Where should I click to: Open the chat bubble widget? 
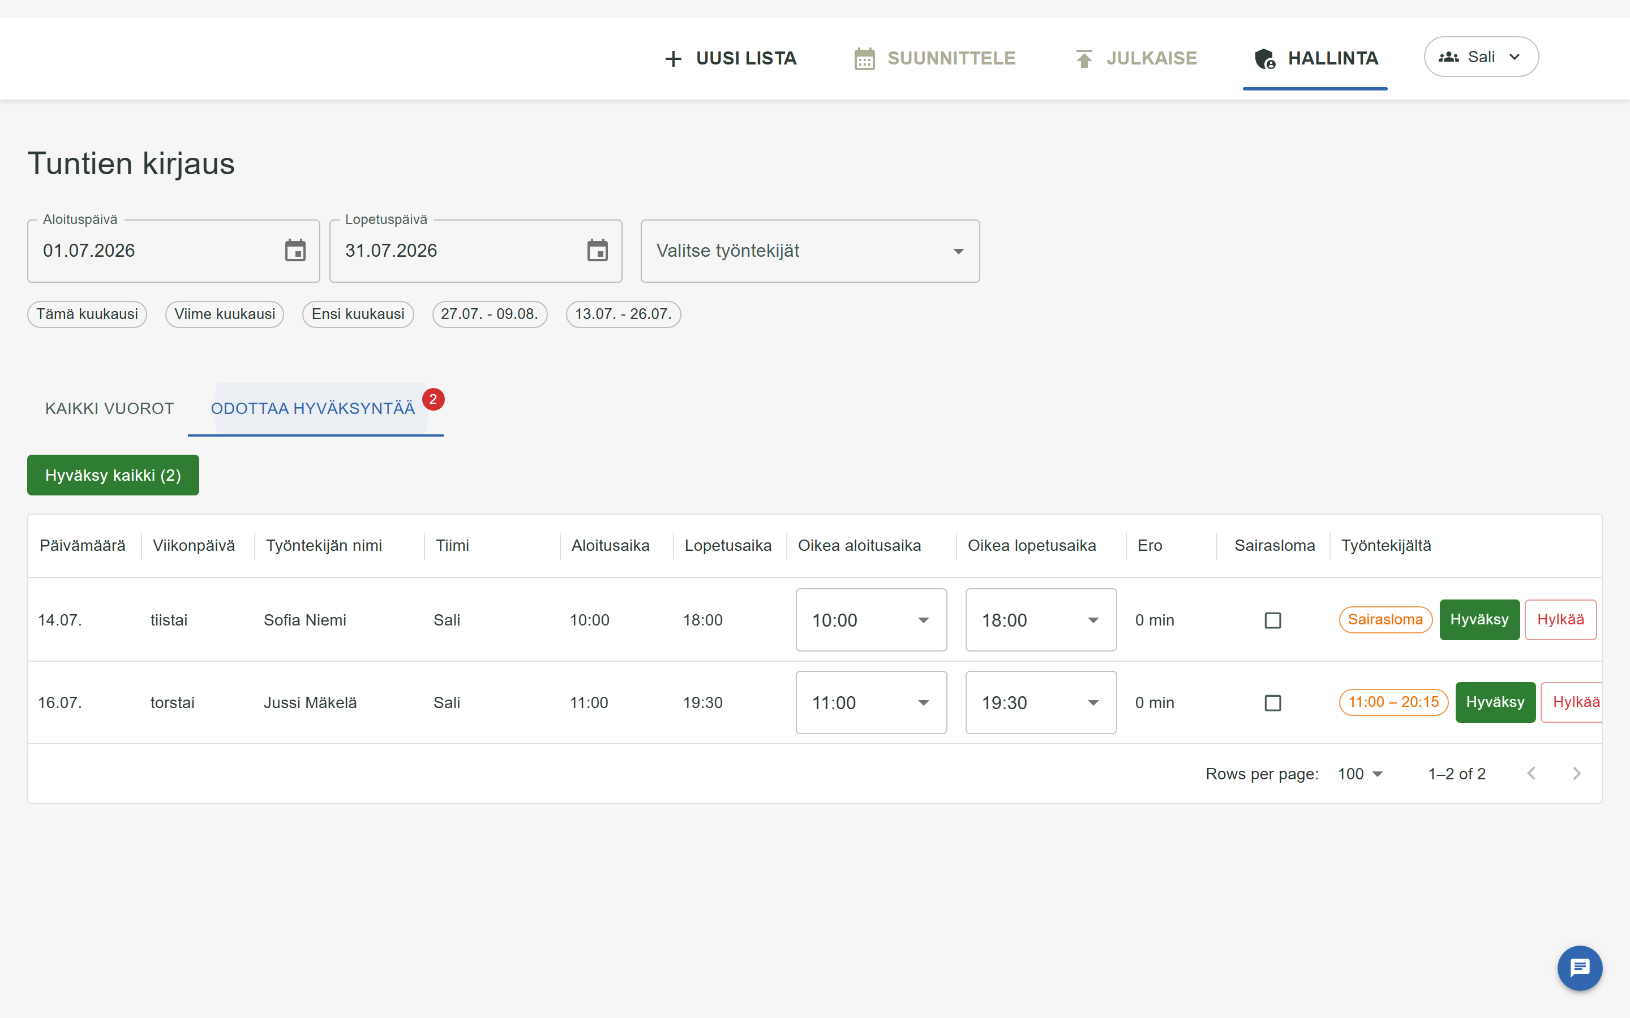(x=1580, y=968)
